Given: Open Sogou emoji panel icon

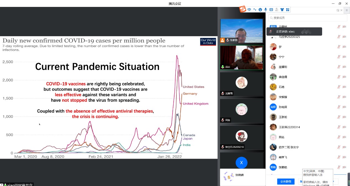Looking at the screenshot, I should (260, 10).
